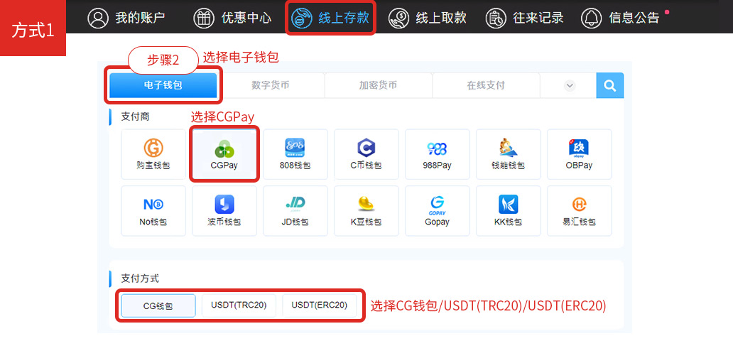
Task: Switch to the 电子钱包 tab
Action: coord(163,85)
